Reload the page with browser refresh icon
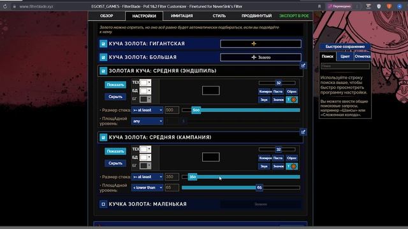Viewport: 408px width, 229px height. click(5, 6)
